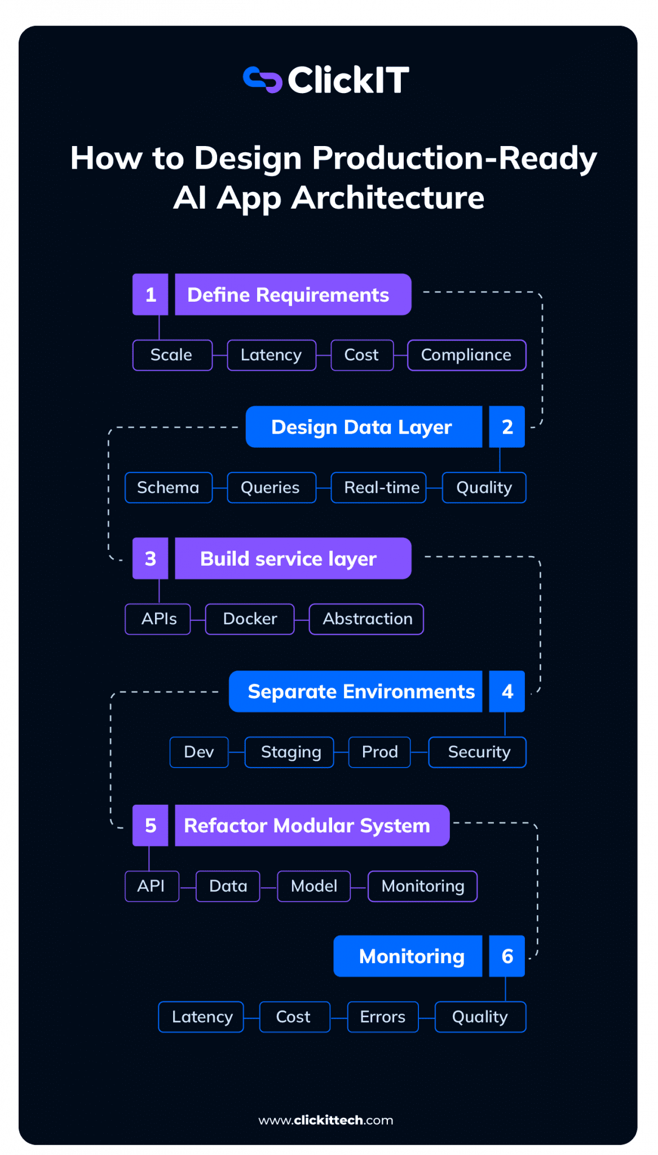
Task: Click the Real-time box
Action: click(378, 488)
